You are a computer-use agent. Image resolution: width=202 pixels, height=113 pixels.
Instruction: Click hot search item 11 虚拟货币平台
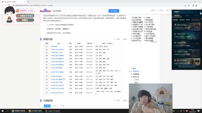[x=137, y=41]
